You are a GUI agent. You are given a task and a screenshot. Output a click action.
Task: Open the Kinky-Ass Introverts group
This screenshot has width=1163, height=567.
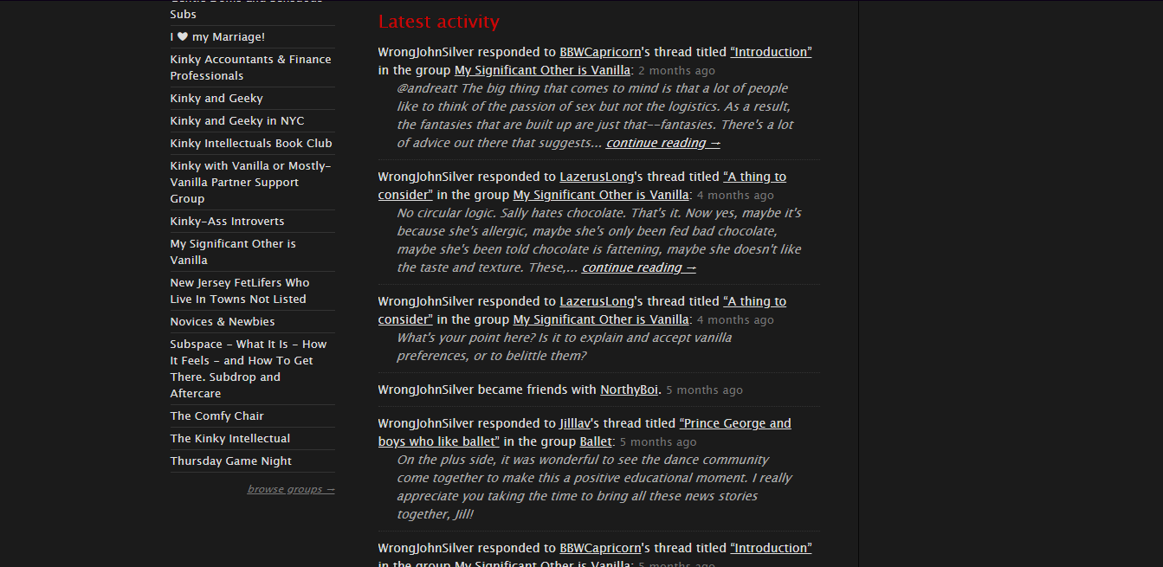(x=227, y=222)
